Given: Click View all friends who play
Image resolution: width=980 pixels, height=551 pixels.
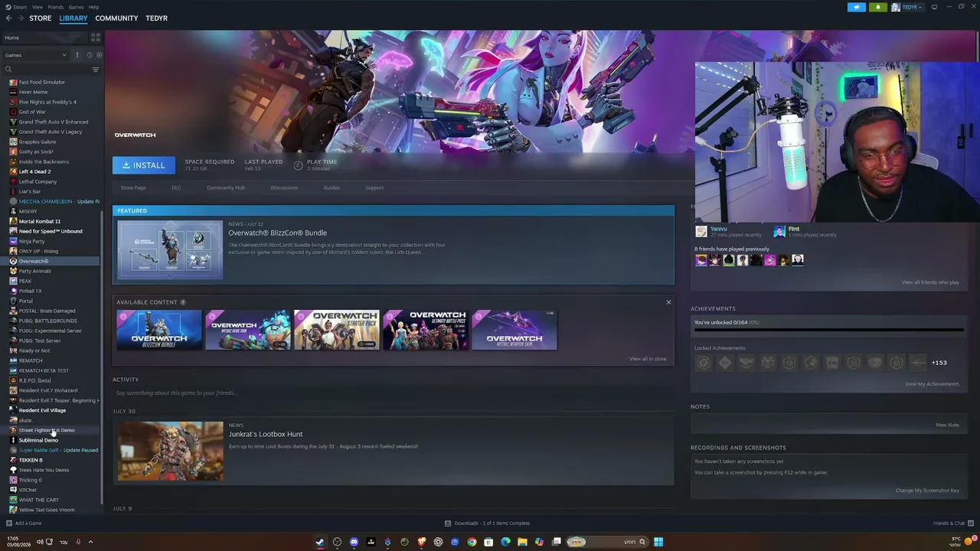Looking at the screenshot, I should coord(930,282).
